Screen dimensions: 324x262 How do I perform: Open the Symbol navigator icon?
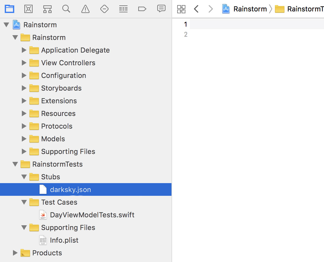coord(47,9)
